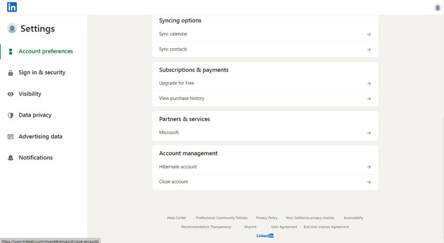Click the arrow on Hibernate account row
The image size is (444, 243).
pyautogui.click(x=369, y=167)
